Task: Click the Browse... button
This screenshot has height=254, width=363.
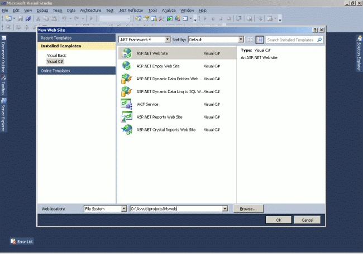Action: tap(248, 209)
